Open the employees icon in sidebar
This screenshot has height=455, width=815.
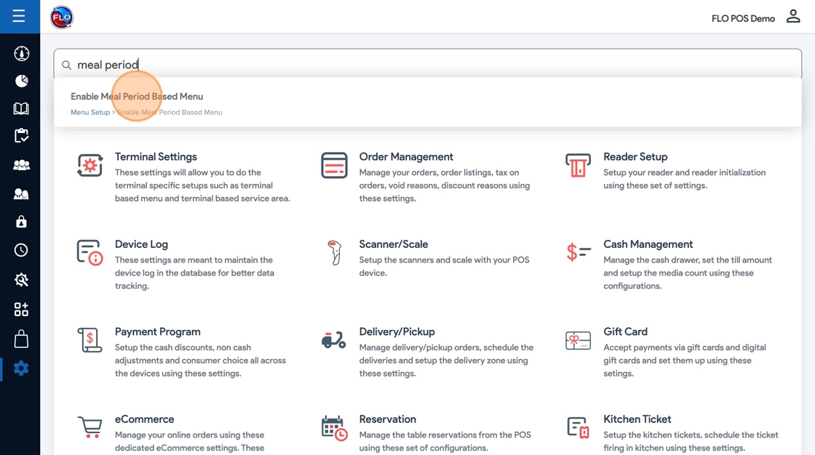point(21,194)
